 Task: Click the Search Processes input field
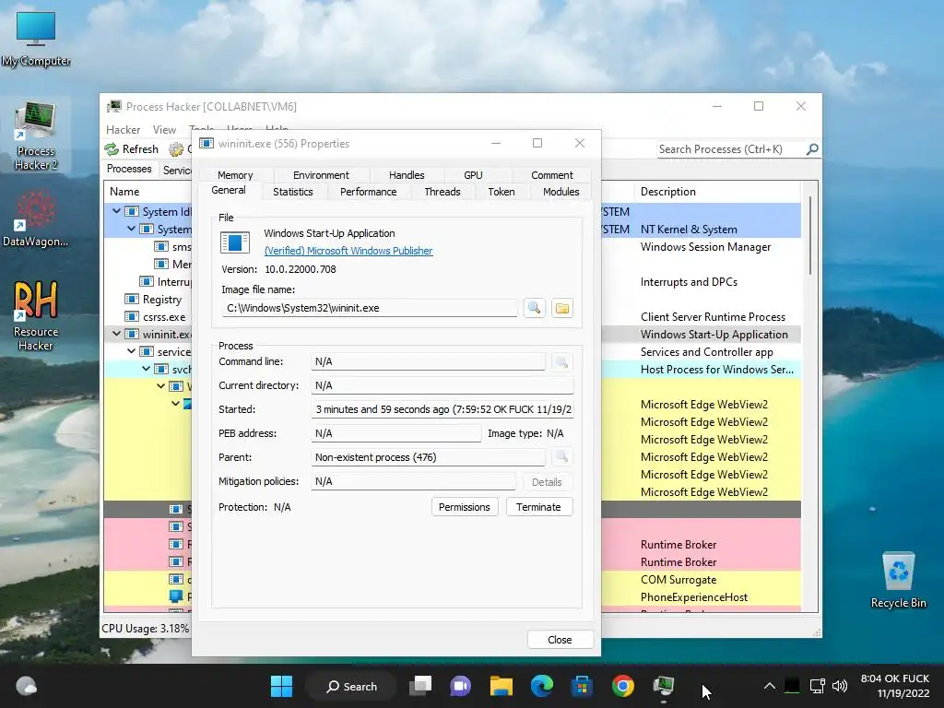pos(730,148)
